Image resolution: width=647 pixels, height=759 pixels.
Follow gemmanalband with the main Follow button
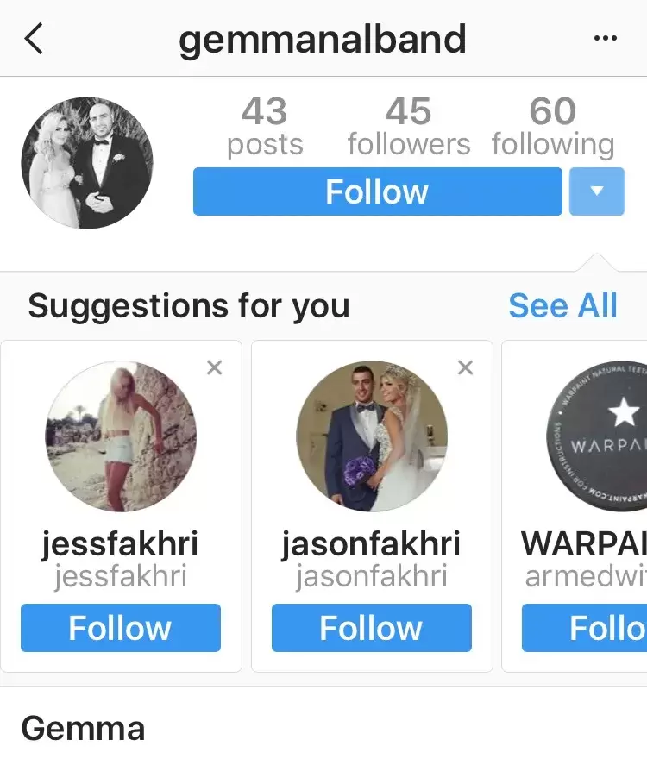pyautogui.click(x=377, y=191)
